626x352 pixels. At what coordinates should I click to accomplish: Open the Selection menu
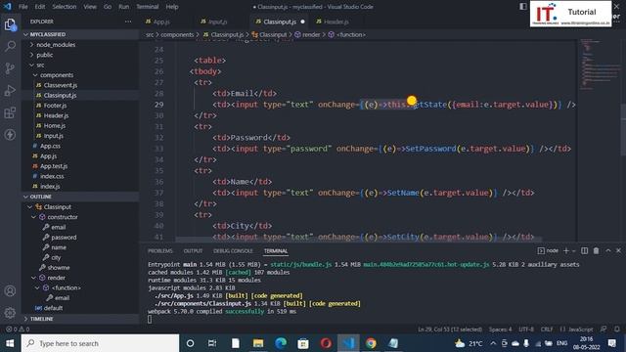(64, 7)
